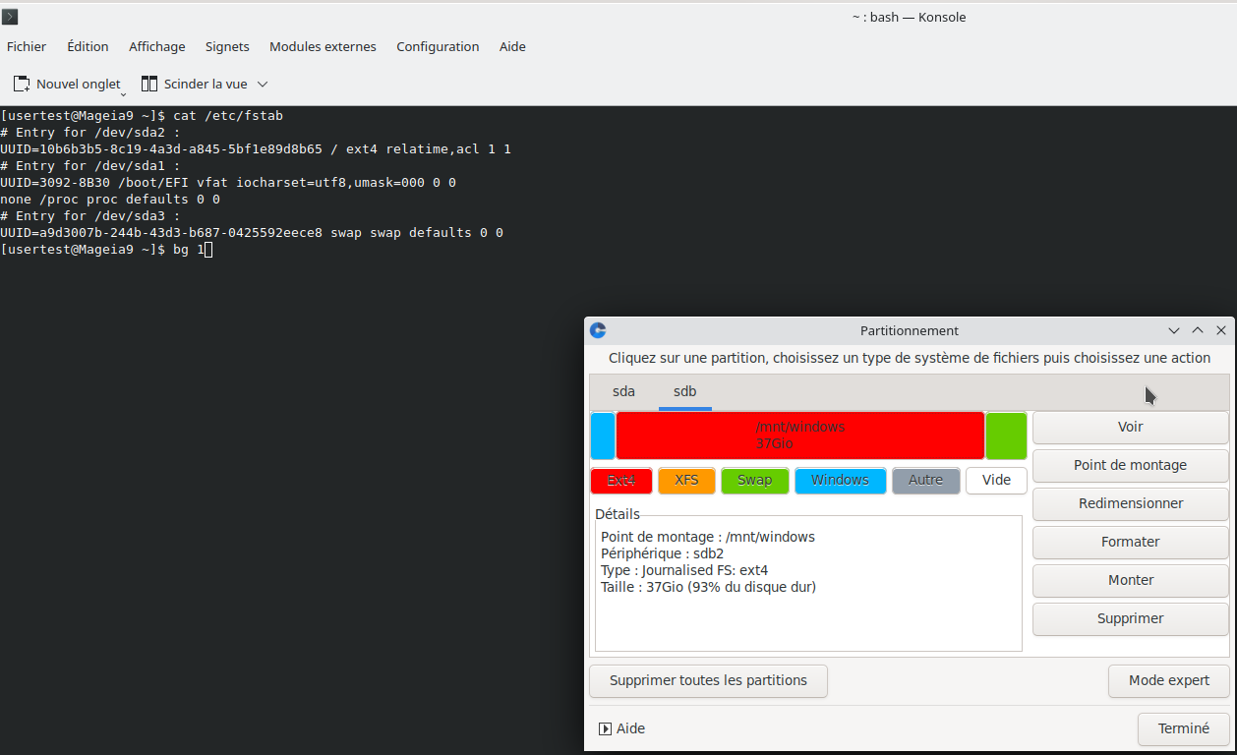Image resolution: width=1237 pixels, height=755 pixels.
Task: Click the 'Périphérique : sdb2' detail line
Action: tap(662, 553)
